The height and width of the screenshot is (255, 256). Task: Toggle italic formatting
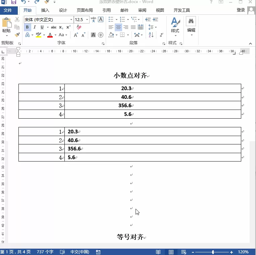tap(35, 27)
